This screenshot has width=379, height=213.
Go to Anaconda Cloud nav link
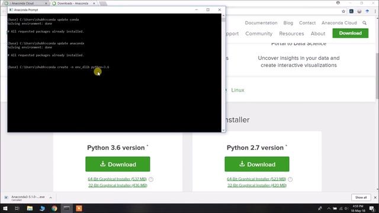point(339,23)
